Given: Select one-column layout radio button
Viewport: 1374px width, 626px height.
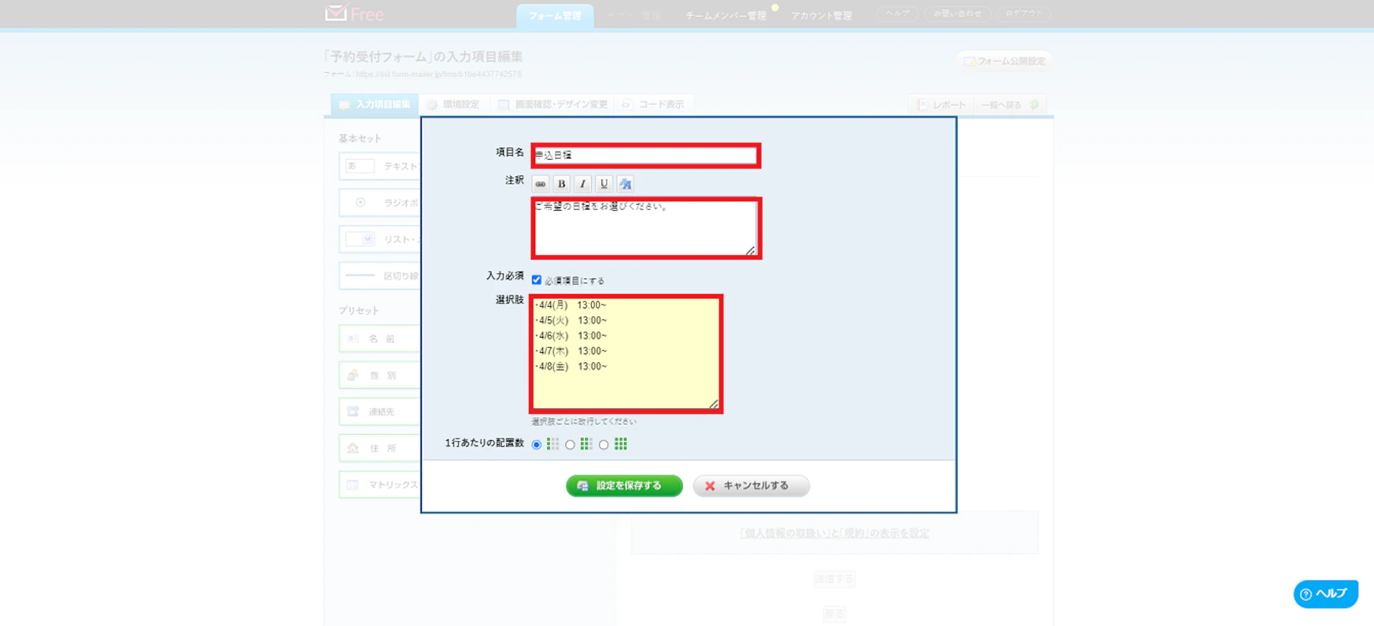Looking at the screenshot, I should [x=537, y=445].
